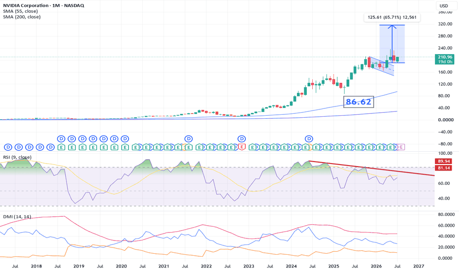The height and width of the screenshot is (271, 459).
Task: Click the 280.00 price axis label
Action: [x=445, y=36]
